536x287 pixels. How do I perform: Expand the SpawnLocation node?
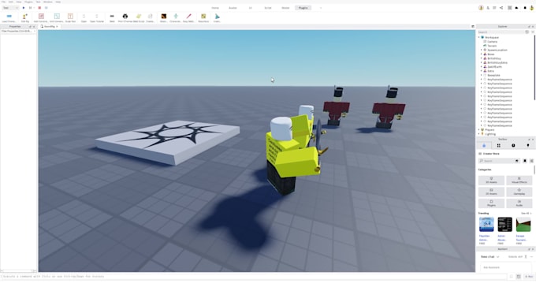482,50
